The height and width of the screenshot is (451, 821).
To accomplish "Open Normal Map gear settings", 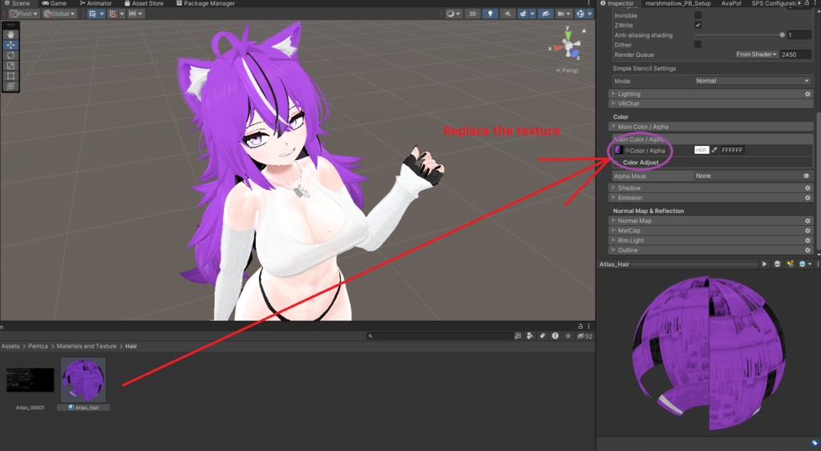I will point(807,221).
